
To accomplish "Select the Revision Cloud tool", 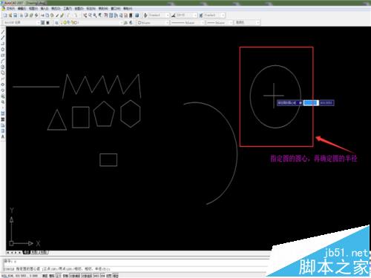I will 3,72.
